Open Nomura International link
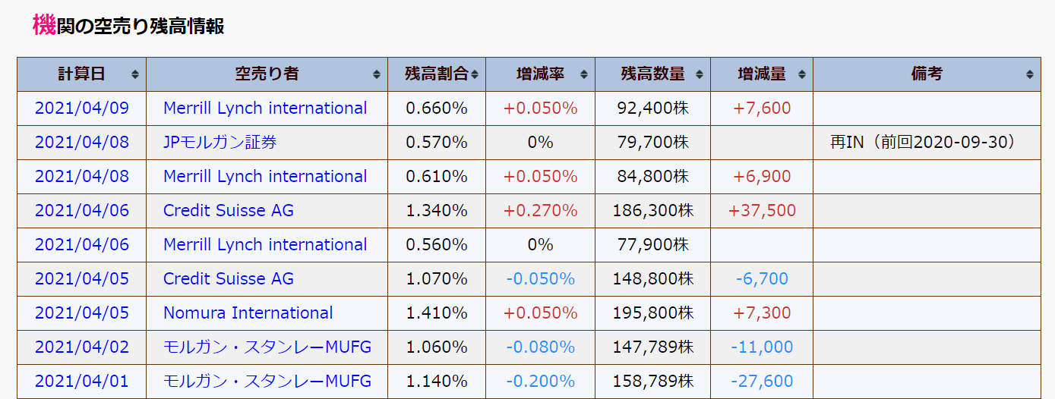Screen dimensions: 1055x399 pyautogui.click(x=248, y=313)
